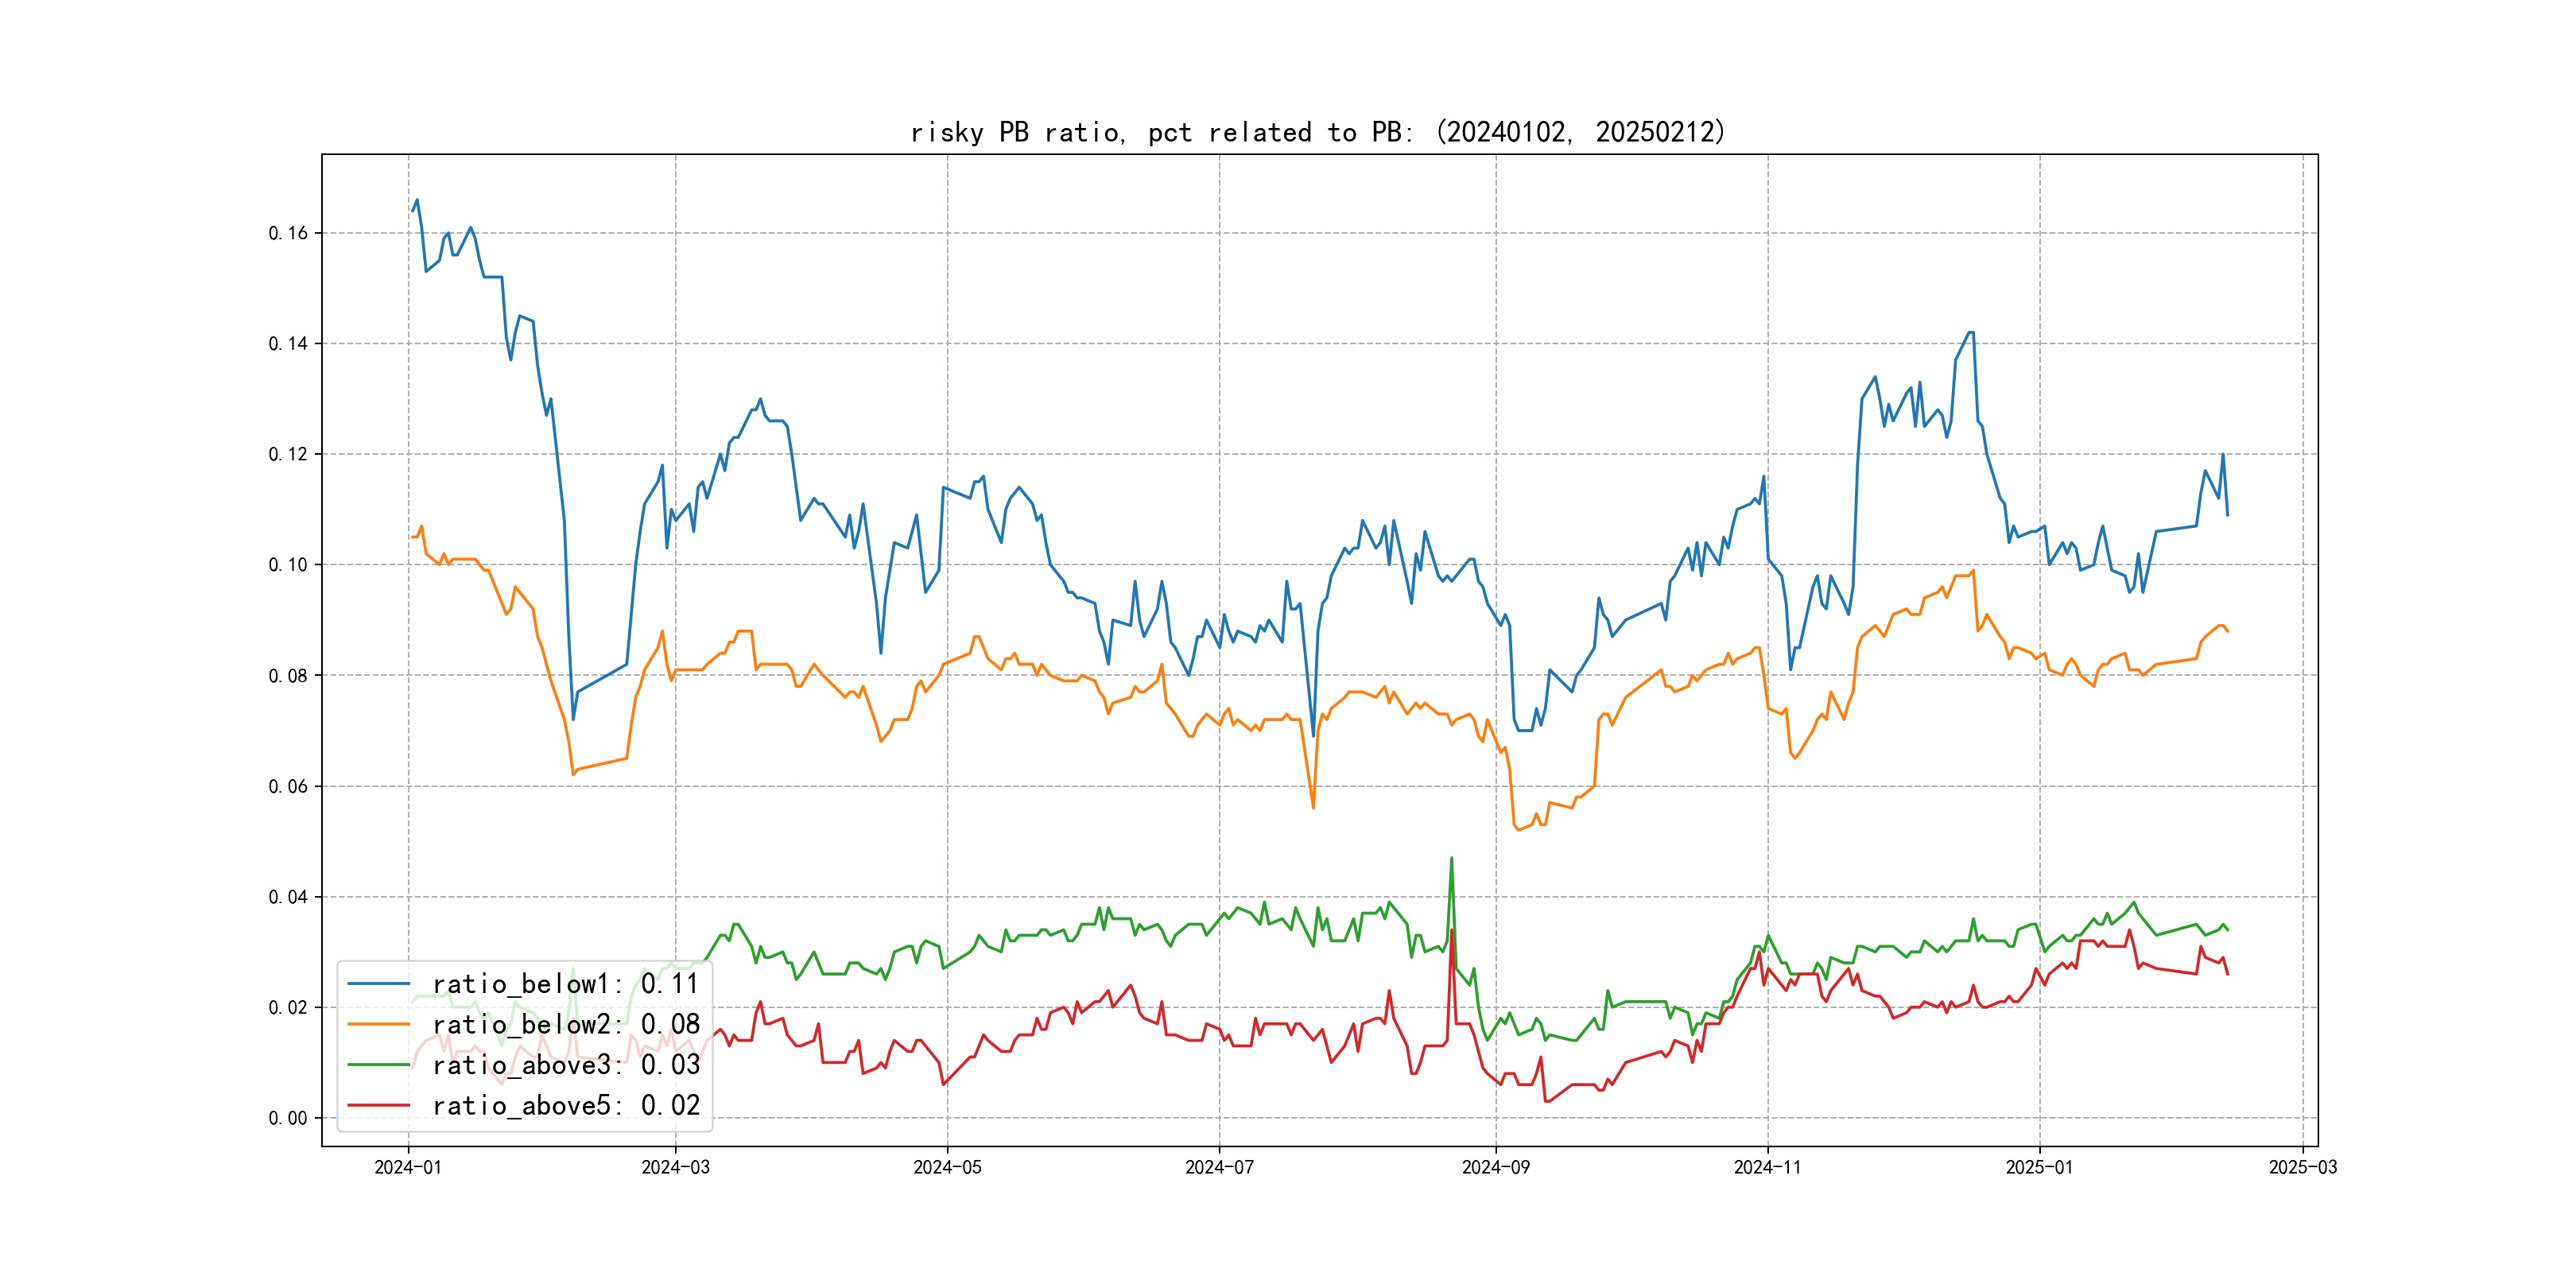
Task: Click the 0.16 y-axis tick label
Action: tap(288, 233)
